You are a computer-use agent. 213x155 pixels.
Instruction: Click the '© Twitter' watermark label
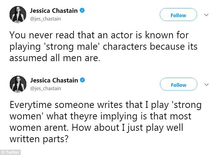pyautogui.click(x=10, y=152)
